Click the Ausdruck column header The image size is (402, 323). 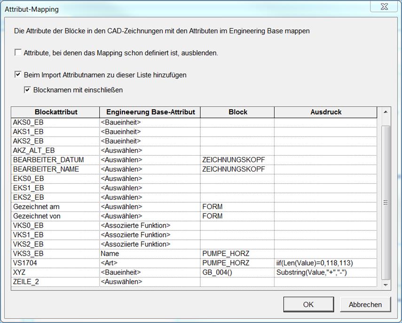326,112
